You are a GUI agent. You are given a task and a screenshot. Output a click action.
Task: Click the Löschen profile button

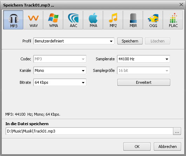click(x=158, y=41)
